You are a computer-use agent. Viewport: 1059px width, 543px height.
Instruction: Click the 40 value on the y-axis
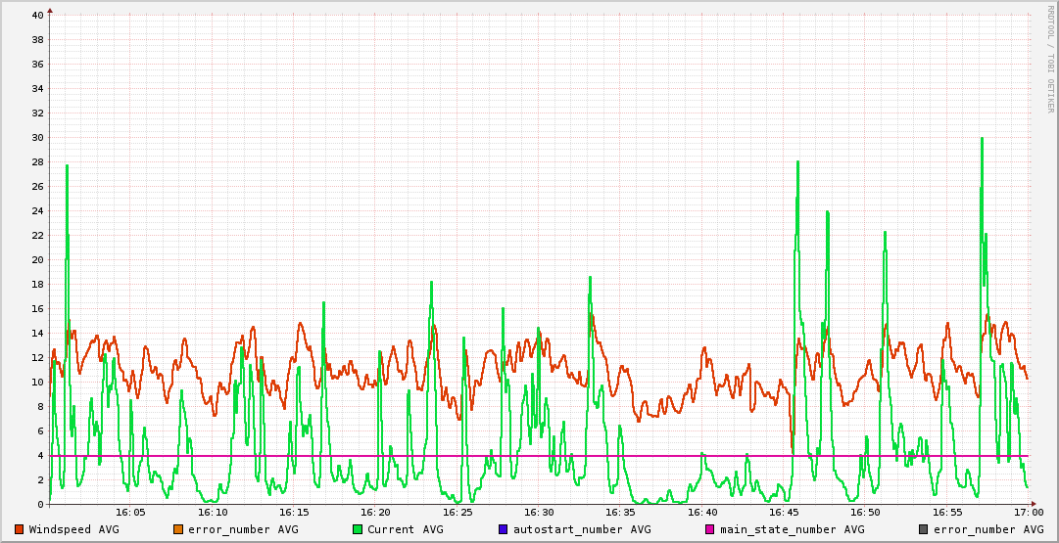pyautogui.click(x=38, y=15)
